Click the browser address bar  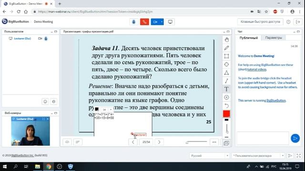pos(140,11)
